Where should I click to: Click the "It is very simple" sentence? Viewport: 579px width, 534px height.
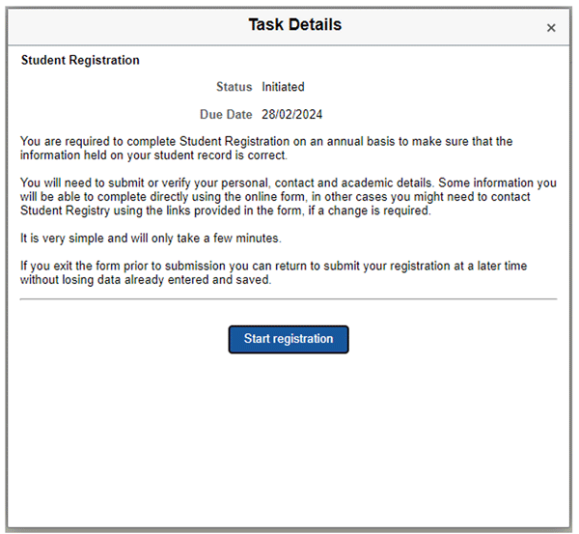(151, 239)
